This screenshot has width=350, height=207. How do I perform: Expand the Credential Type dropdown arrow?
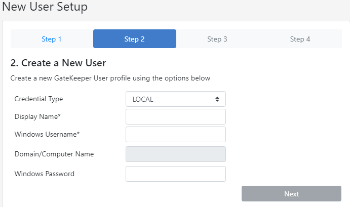[x=217, y=99]
